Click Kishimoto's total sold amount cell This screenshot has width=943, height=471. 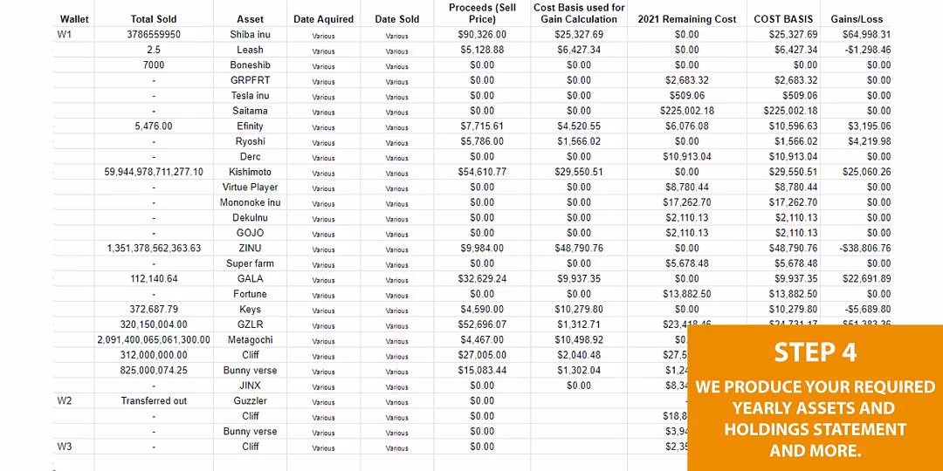[154, 172]
